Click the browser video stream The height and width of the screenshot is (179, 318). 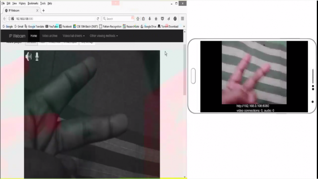pyautogui.click(x=92, y=114)
